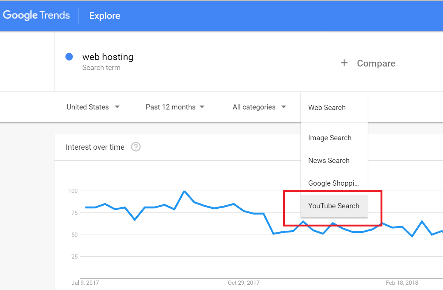Choose the Image Search option
This screenshot has width=443, height=290.
coord(329,138)
